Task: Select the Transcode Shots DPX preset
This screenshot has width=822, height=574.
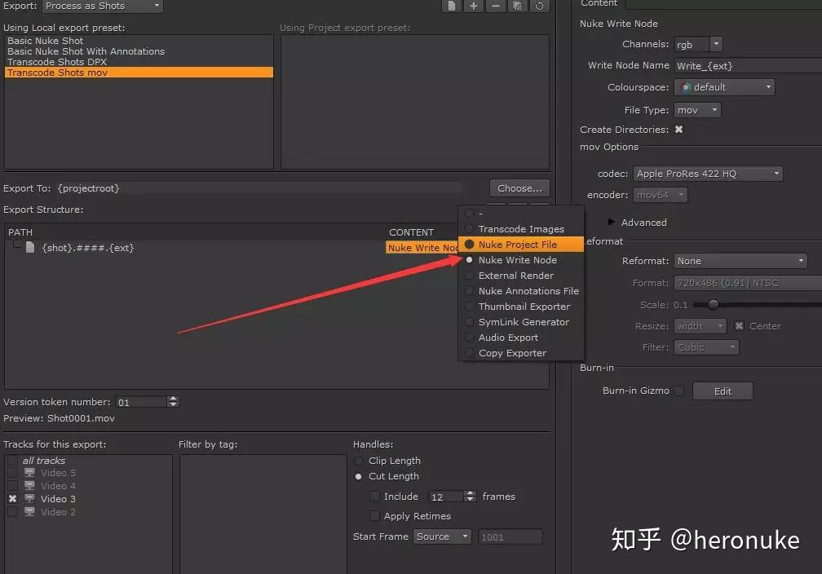Action: tap(58, 61)
